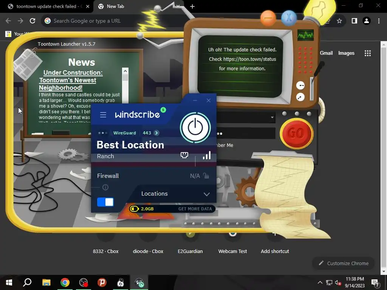Click the ethernet network icon in Windscribe
The width and height of the screenshot is (387, 290).
pyautogui.click(x=184, y=155)
